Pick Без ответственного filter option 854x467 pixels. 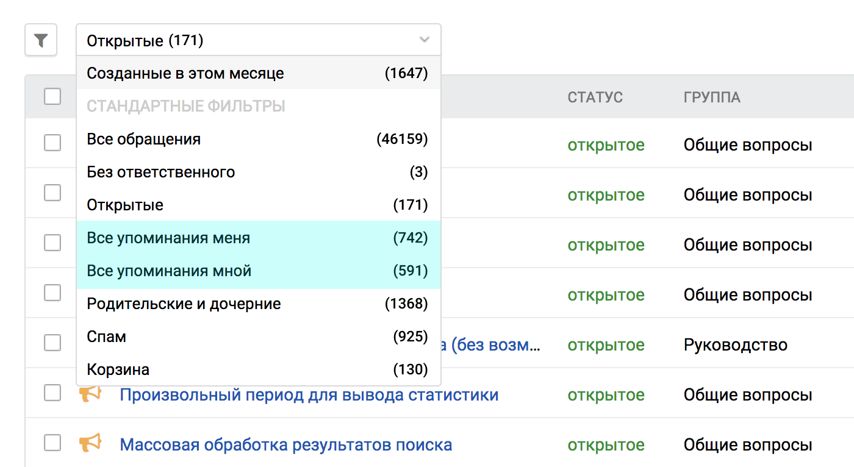click(161, 172)
